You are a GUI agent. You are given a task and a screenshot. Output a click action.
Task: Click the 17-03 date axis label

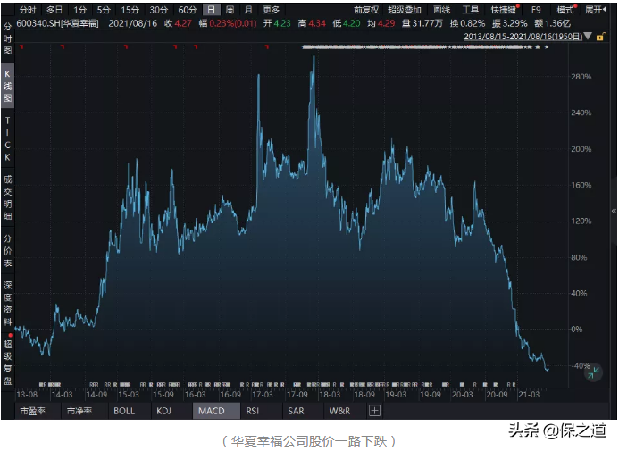coord(263,394)
